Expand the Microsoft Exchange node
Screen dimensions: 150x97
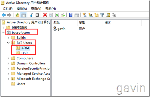[x=8, y=79]
